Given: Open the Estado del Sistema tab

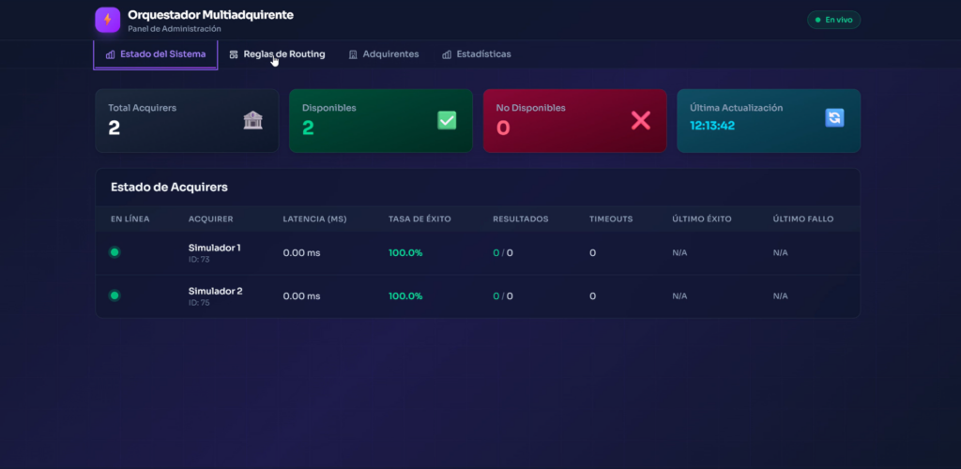Looking at the screenshot, I should click(x=156, y=54).
